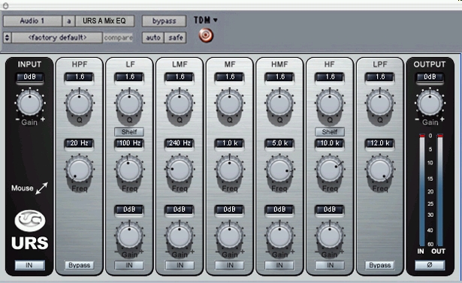
Task: Click the HMF Q knob
Action: [279, 104]
